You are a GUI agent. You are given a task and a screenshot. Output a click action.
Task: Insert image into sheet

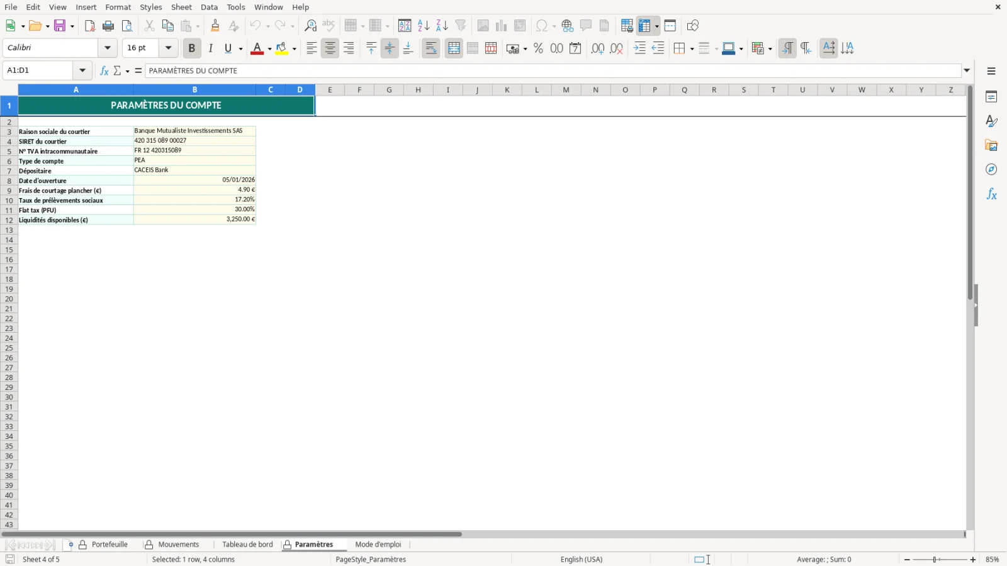point(483,26)
